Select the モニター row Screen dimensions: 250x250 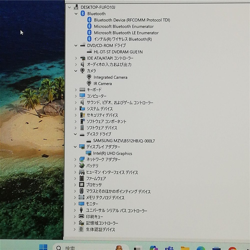[92, 204]
